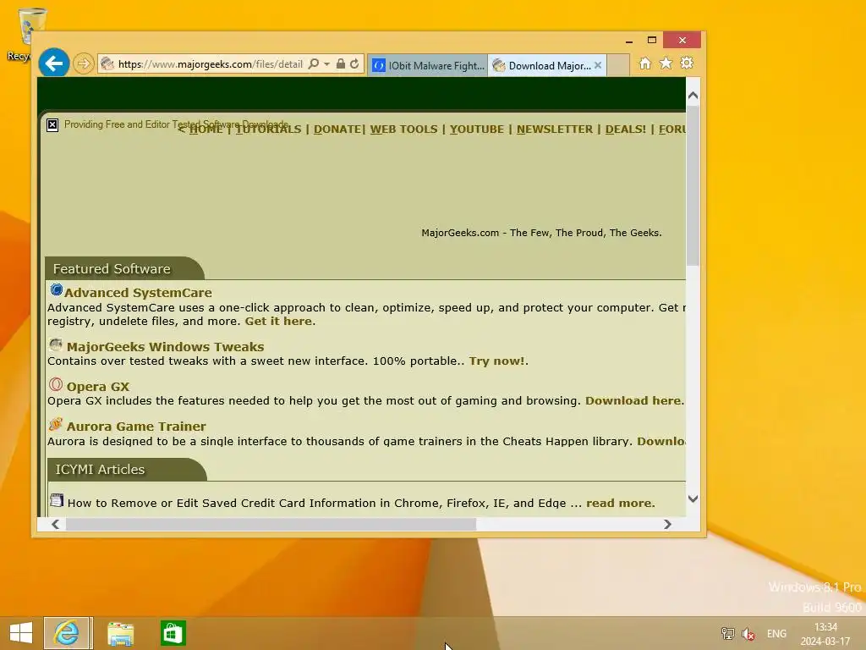This screenshot has width=866, height=650.
Task: Click the 'read more' article link
Action: point(619,503)
